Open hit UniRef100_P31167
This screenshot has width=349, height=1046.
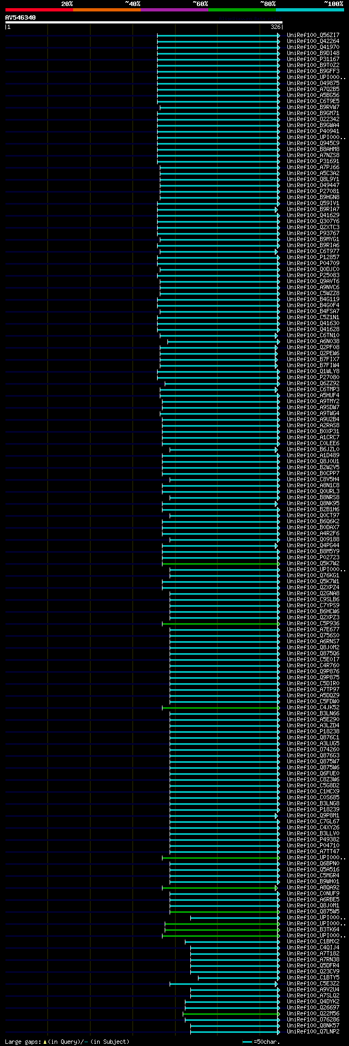click(x=313, y=59)
